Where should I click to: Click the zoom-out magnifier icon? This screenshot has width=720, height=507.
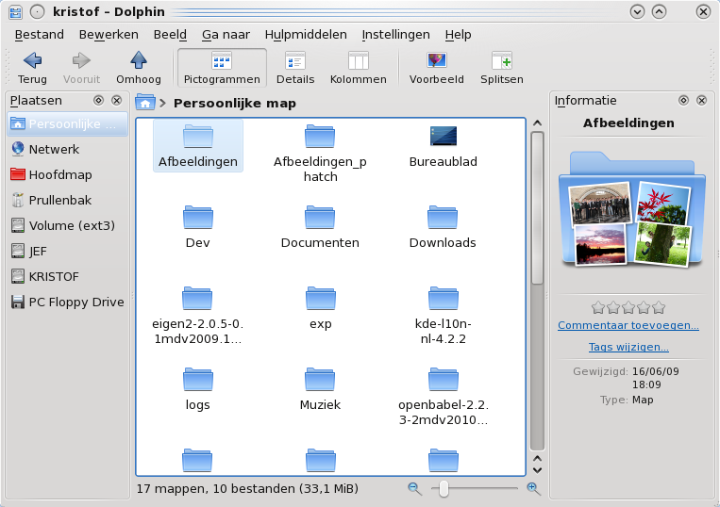[414, 488]
